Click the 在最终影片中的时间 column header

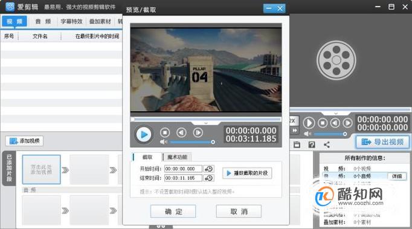(x=97, y=36)
